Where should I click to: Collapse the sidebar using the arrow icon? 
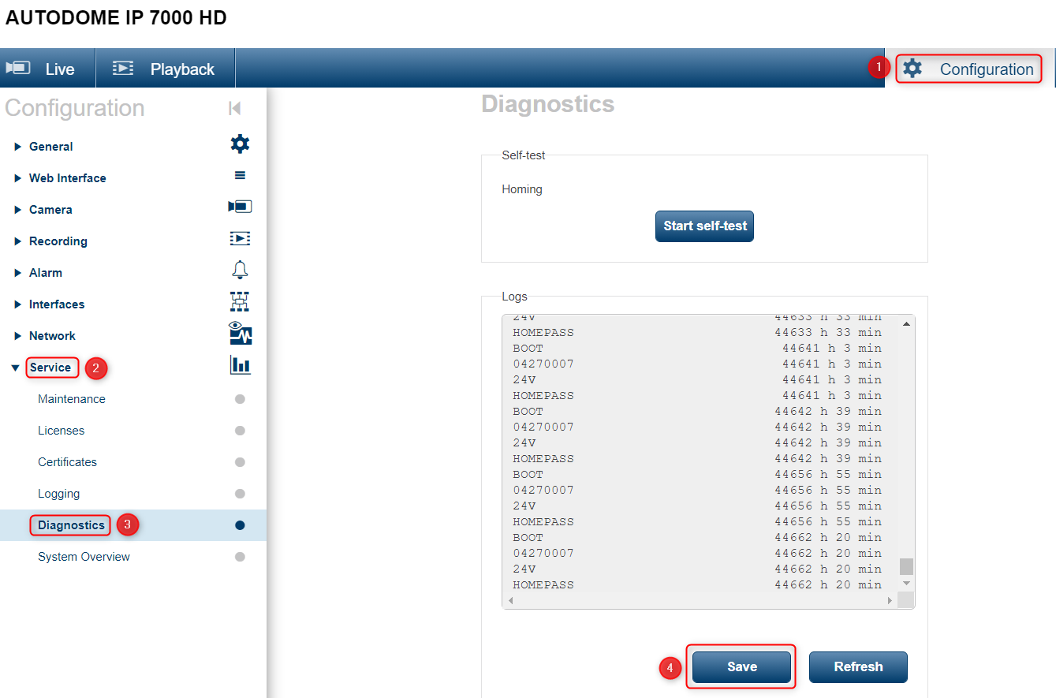point(233,108)
